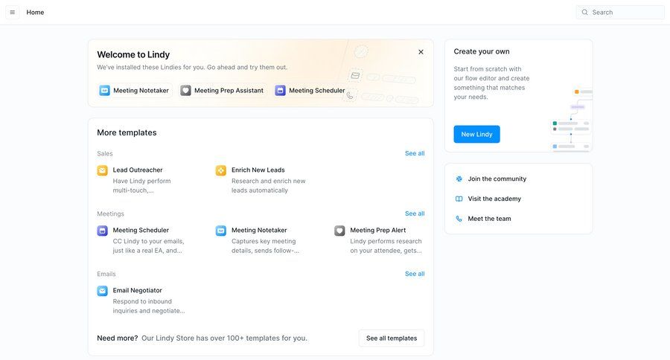Viewport: 670px width, 360px height.
Task: See all Emails templates
Action: [415, 274]
